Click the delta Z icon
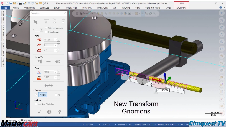 click(x=39, y=50)
